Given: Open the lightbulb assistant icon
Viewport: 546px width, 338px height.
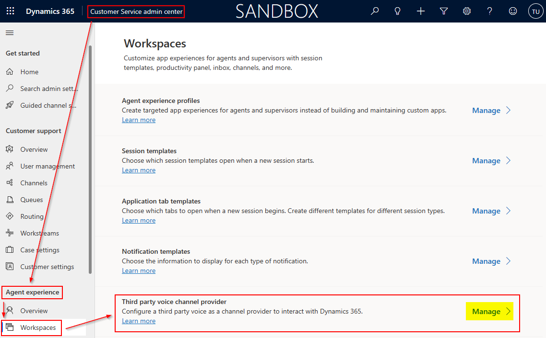Looking at the screenshot, I should click(397, 11).
